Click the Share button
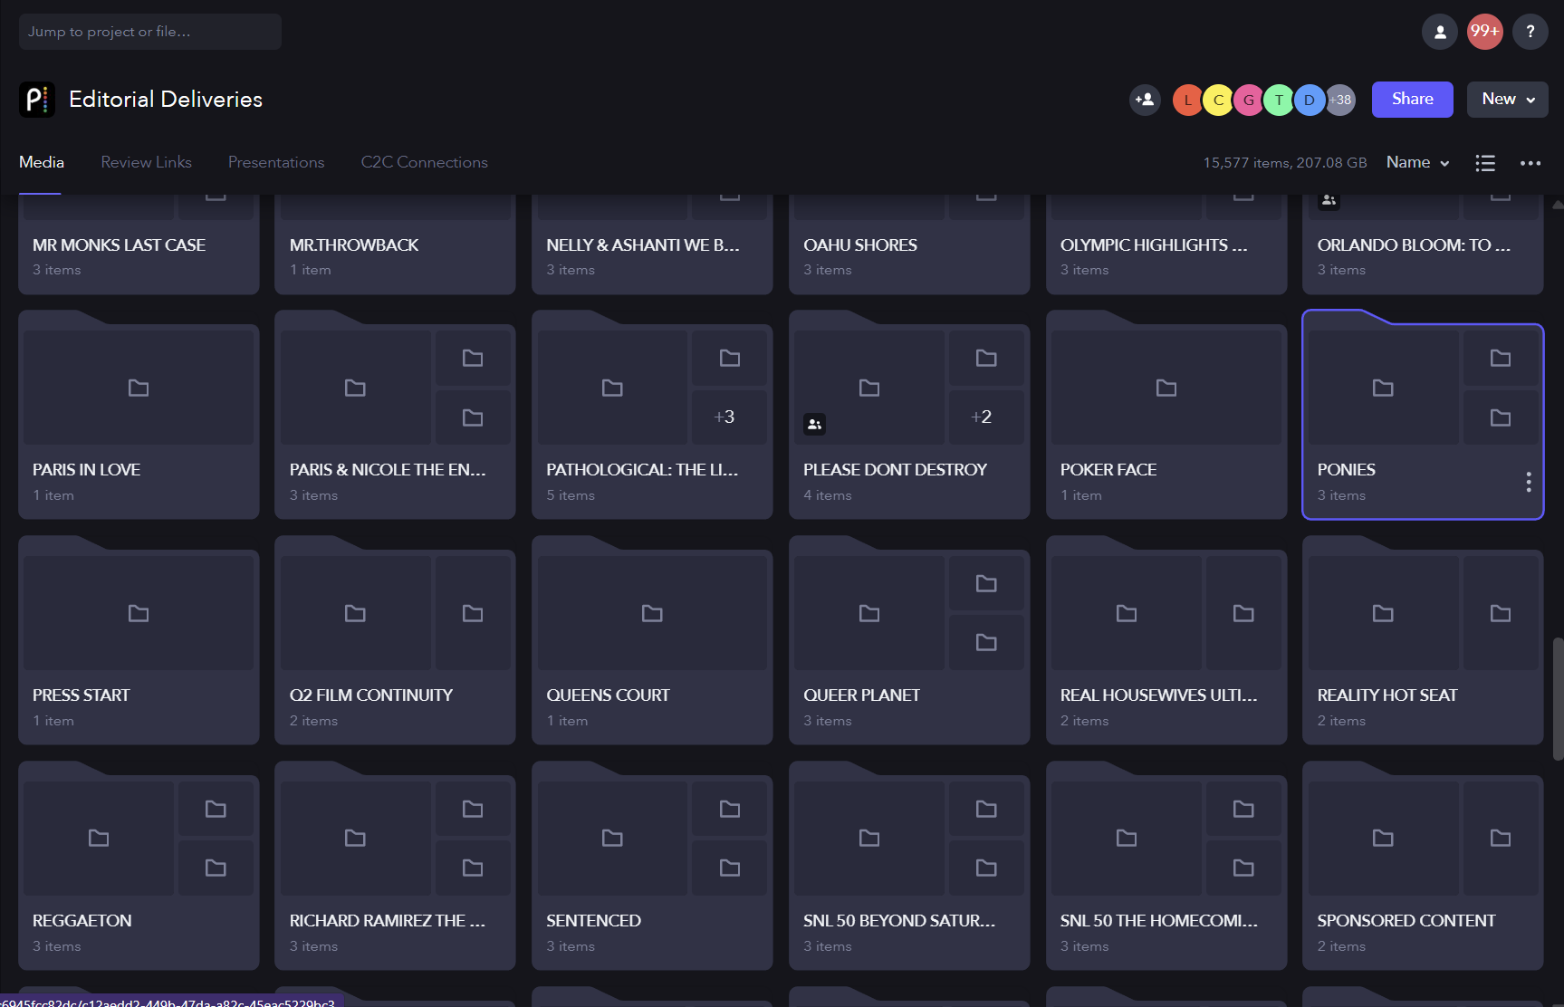The image size is (1564, 1007). [1412, 100]
